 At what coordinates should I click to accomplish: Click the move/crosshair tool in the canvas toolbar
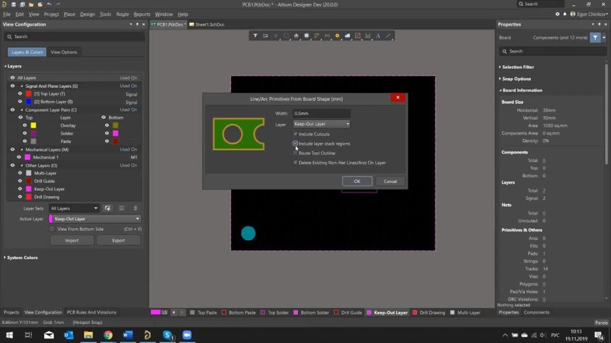pos(276,36)
